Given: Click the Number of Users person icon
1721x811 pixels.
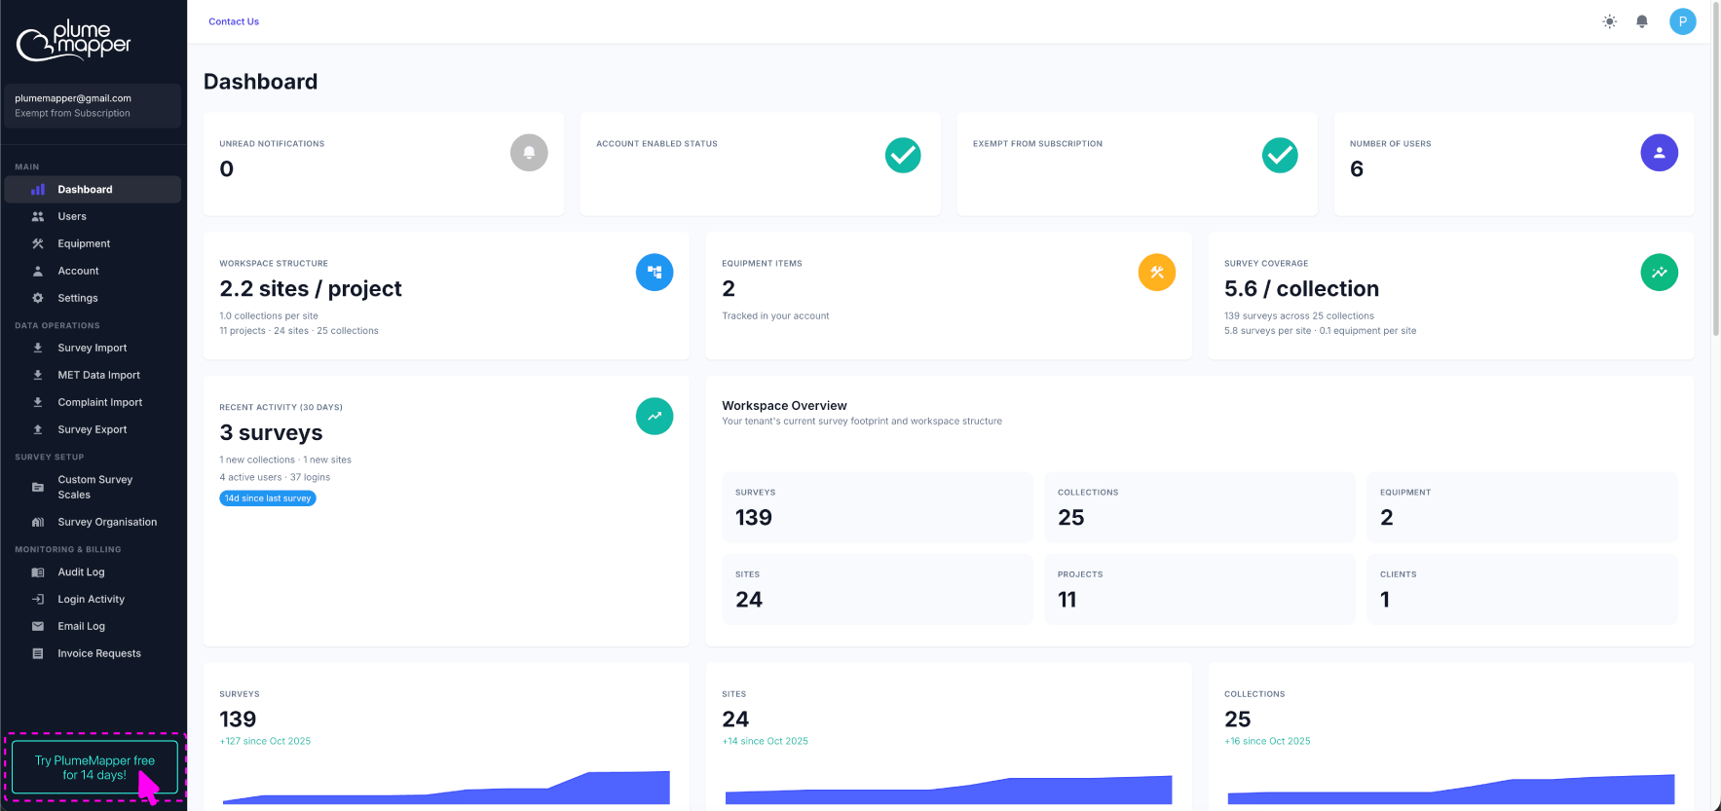Looking at the screenshot, I should [x=1659, y=153].
